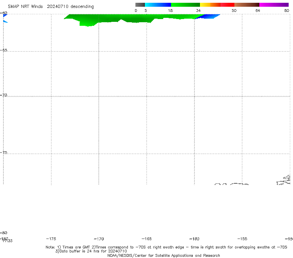Click the color scale label 5
The image size is (293, 258).
point(146,11)
